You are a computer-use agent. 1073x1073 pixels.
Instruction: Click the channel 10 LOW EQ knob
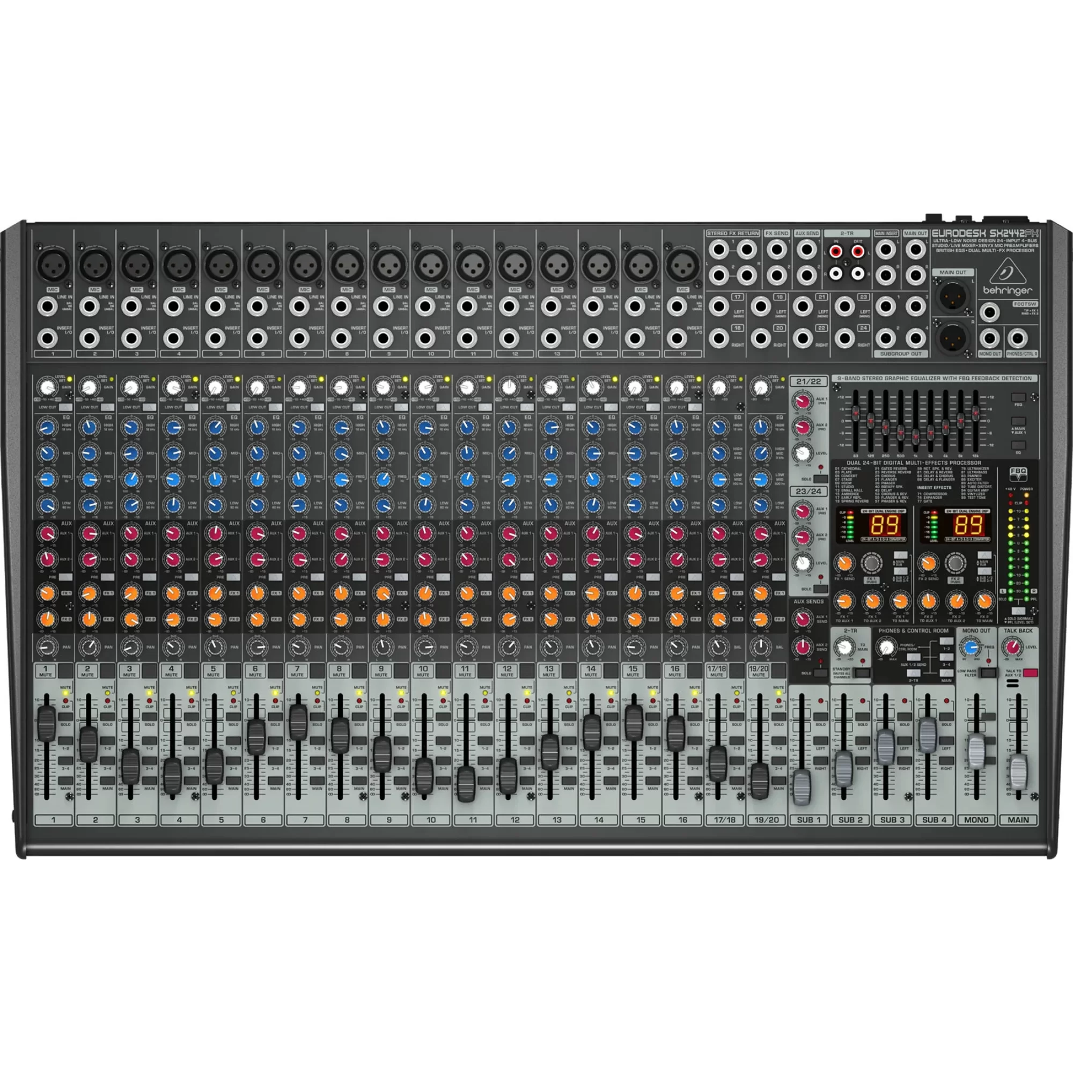pos(424,505)
